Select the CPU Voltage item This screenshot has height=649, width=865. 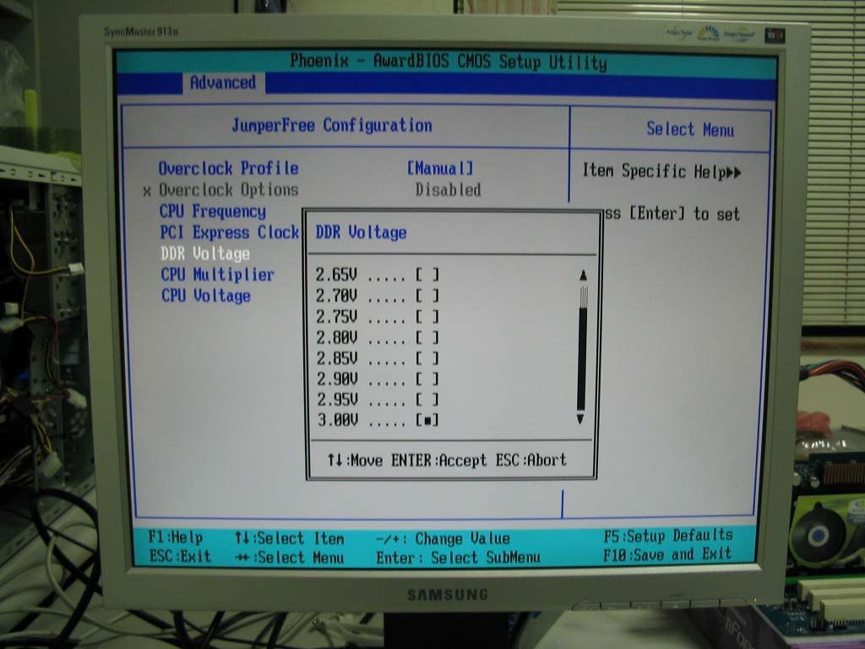pos(206,296)
